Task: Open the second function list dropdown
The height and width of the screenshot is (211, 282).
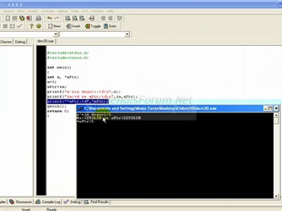Action: [x=127, y=34]
